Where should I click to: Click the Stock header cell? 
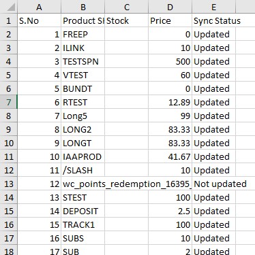pos(126,20)
